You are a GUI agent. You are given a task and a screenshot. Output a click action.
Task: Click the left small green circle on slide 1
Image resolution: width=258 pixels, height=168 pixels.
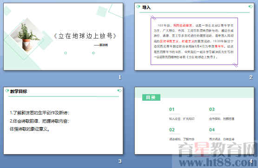tap(66, 53)
